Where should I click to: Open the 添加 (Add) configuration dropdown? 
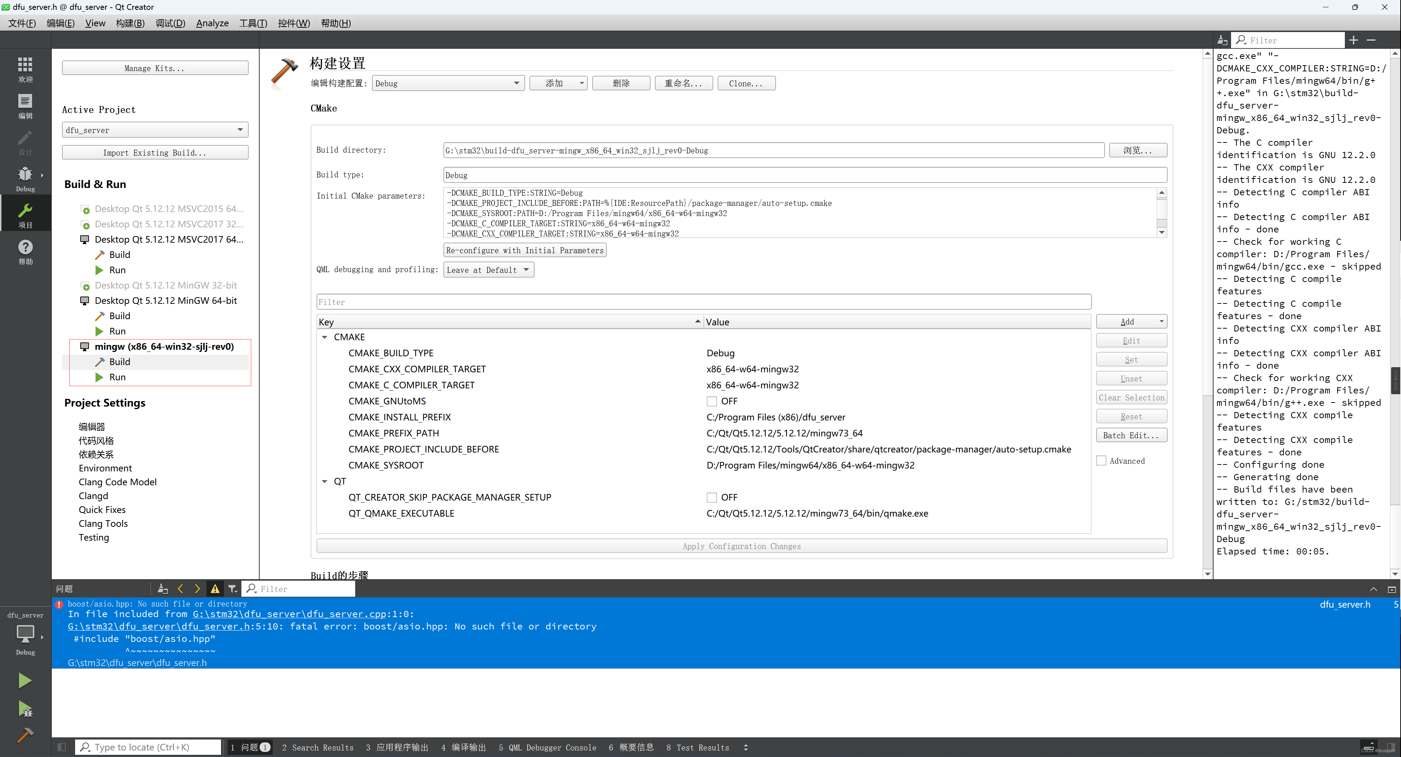(559, 83)
